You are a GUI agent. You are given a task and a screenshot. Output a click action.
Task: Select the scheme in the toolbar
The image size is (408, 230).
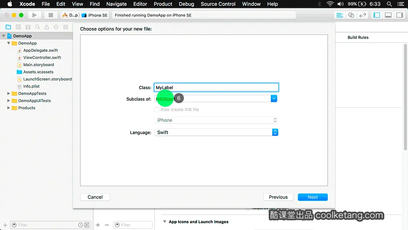(70, 15)
